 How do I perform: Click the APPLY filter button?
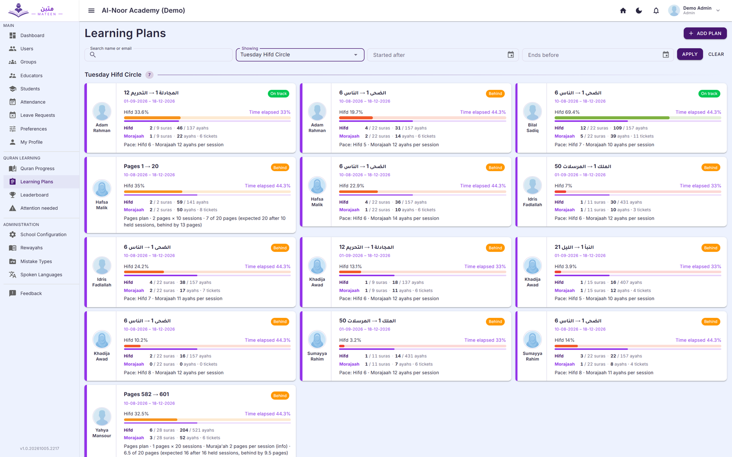690,54
